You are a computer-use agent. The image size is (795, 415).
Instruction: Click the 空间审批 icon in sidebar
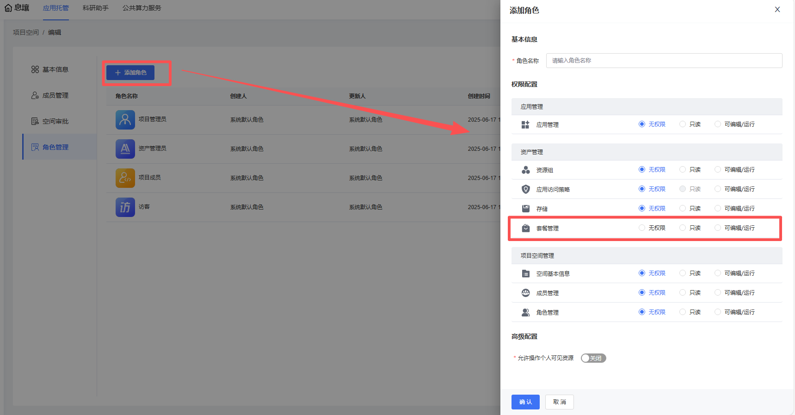(x=35, y=121)
